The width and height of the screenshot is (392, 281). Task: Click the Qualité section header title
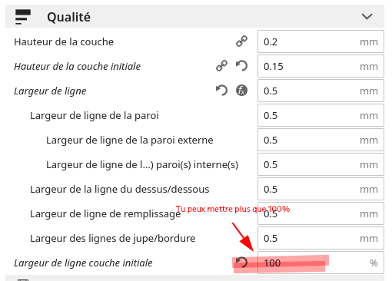(68, 17)
